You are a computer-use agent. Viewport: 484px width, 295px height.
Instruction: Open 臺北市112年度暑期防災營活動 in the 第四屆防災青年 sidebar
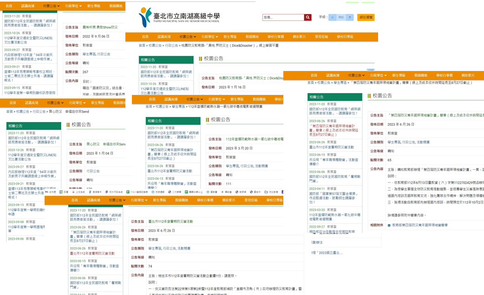point(332,147)
